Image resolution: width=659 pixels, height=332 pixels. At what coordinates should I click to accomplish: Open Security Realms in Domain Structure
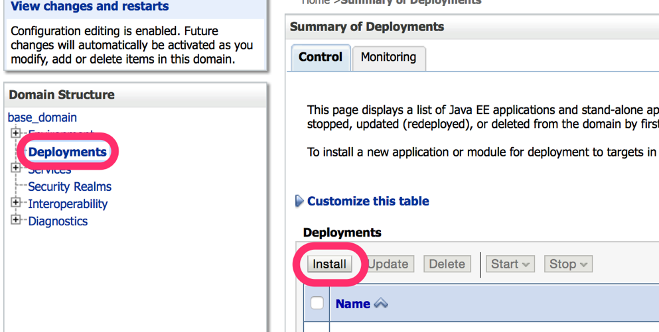click(70, 186)
